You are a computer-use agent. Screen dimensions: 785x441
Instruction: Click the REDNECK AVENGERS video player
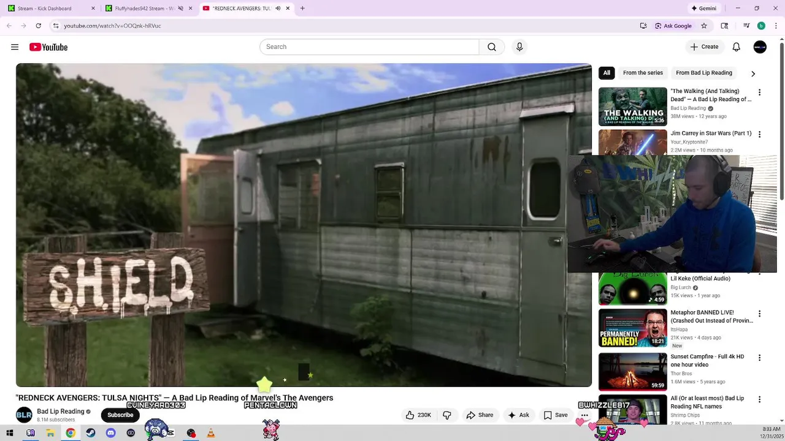coord(304,225)
